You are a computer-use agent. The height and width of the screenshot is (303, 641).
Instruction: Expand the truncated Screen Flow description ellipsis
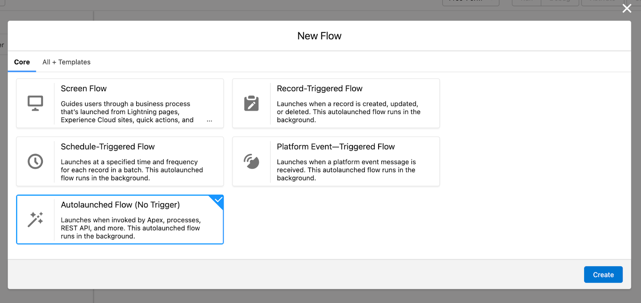pyautogui.click(x=210, y=120)
